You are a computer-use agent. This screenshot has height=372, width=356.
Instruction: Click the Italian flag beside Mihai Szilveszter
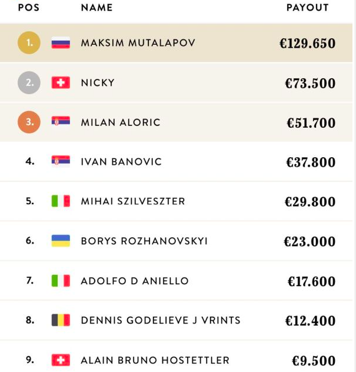click(61, 201)
